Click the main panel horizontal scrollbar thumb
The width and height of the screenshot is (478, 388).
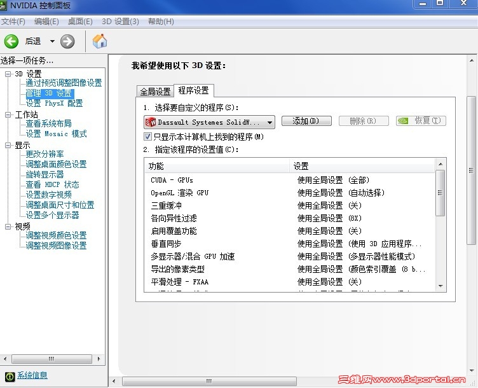[209, 381]
